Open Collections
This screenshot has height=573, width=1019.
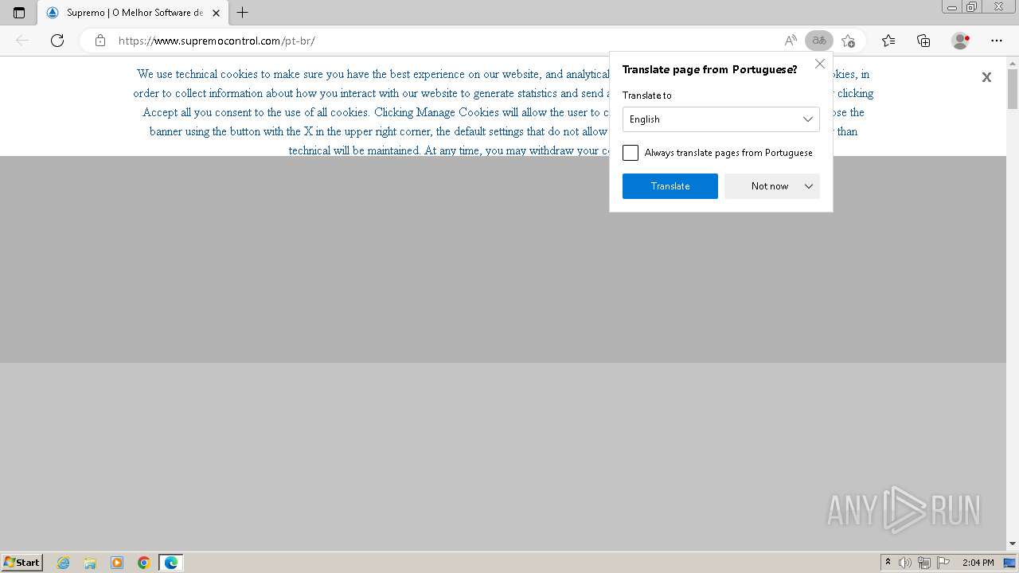point(923,41)
